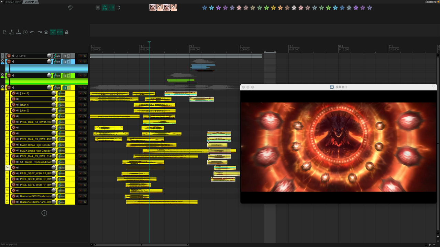Toggle item grouping chain-link icon
The image size is (440, 247).
(x=60, y=32)
